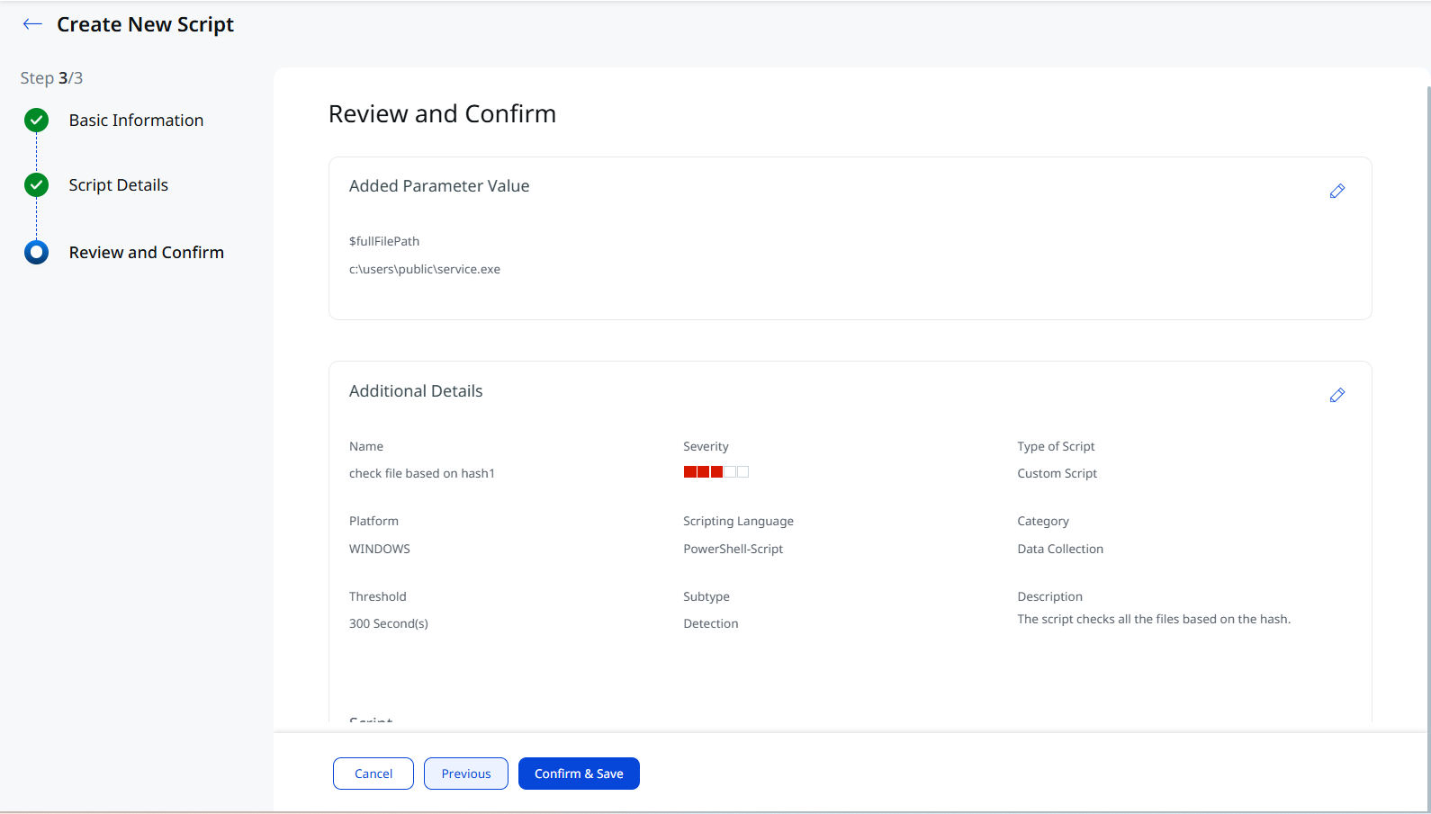Screen dimensions: 1431x814
Task: Edit the Added Parameter Value section
Action: tap(1337, 191)
